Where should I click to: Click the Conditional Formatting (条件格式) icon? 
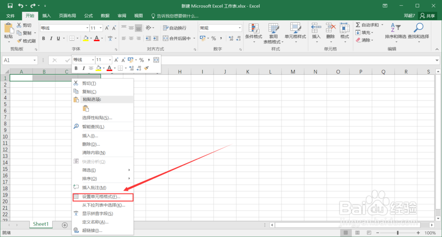254,28
